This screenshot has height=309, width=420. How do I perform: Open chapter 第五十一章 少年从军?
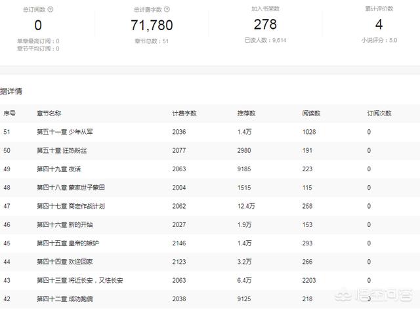point(65,132)
